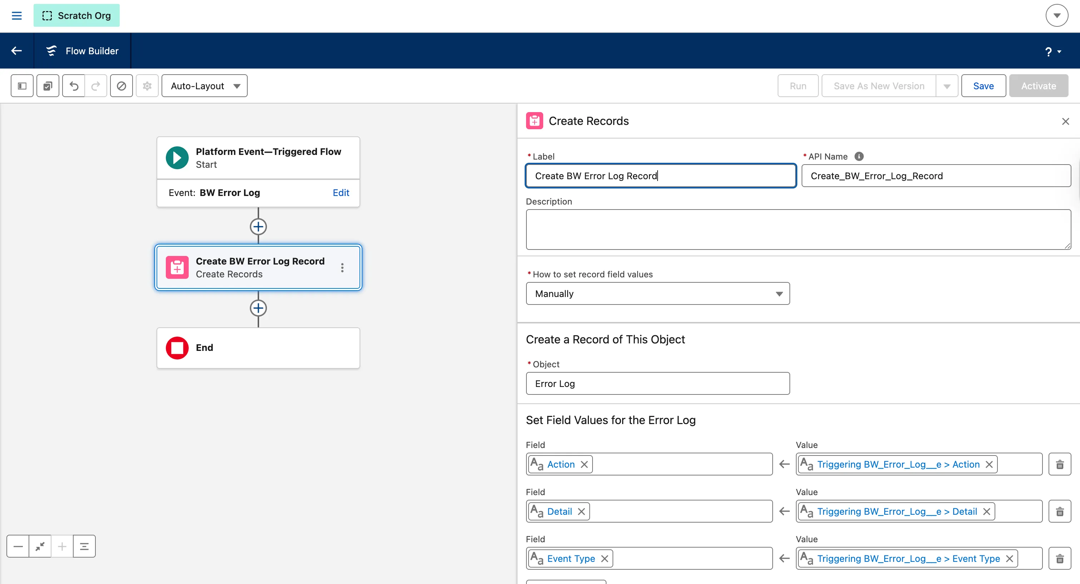Open the Auto-Layout dropdown

(204, 86)
